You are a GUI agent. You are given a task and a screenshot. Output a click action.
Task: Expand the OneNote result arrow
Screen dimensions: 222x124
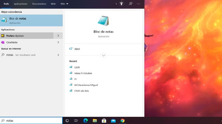(x=58, y=42)
